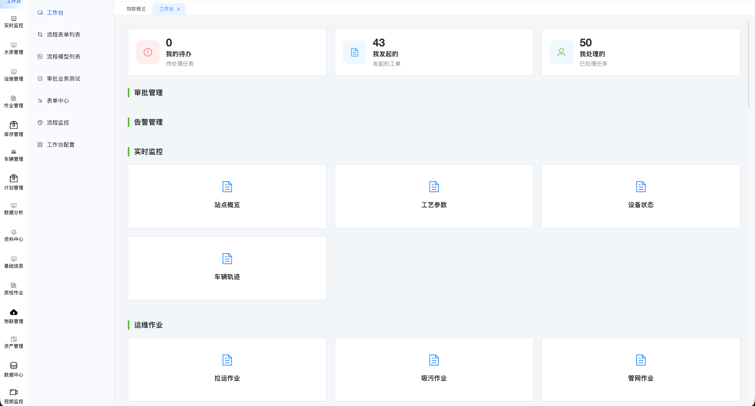
Task: Open the 我发起的 statistics card
Action: coord(434,52)
